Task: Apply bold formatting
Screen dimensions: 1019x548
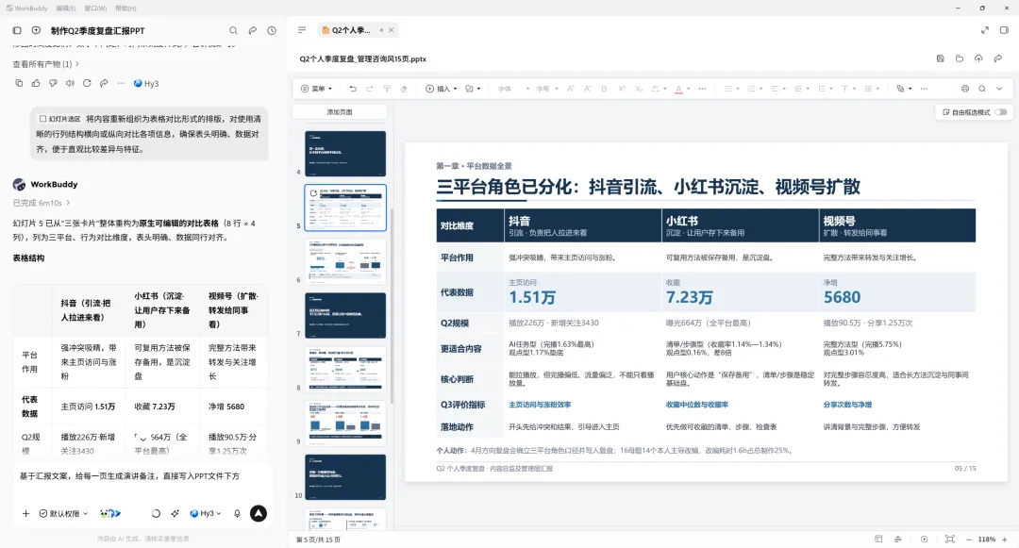Action: pyautogui.click(x=605, y=89)
